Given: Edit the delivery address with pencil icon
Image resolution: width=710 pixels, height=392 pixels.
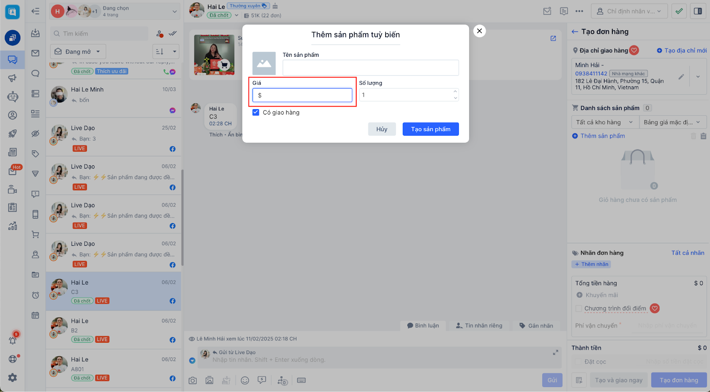Looking at the screenshot, I should [681, 77].
